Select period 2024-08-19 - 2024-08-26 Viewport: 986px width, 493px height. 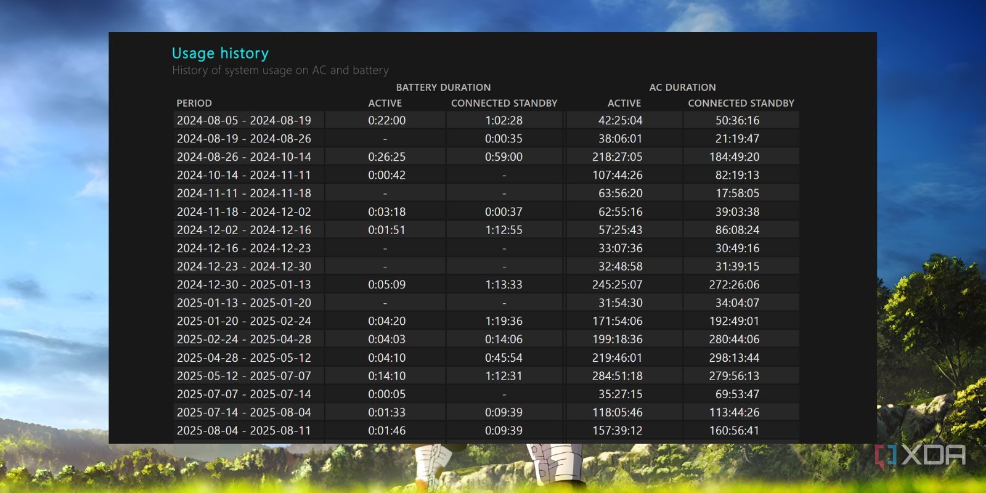pyautogui.click(x=244, y=139)
